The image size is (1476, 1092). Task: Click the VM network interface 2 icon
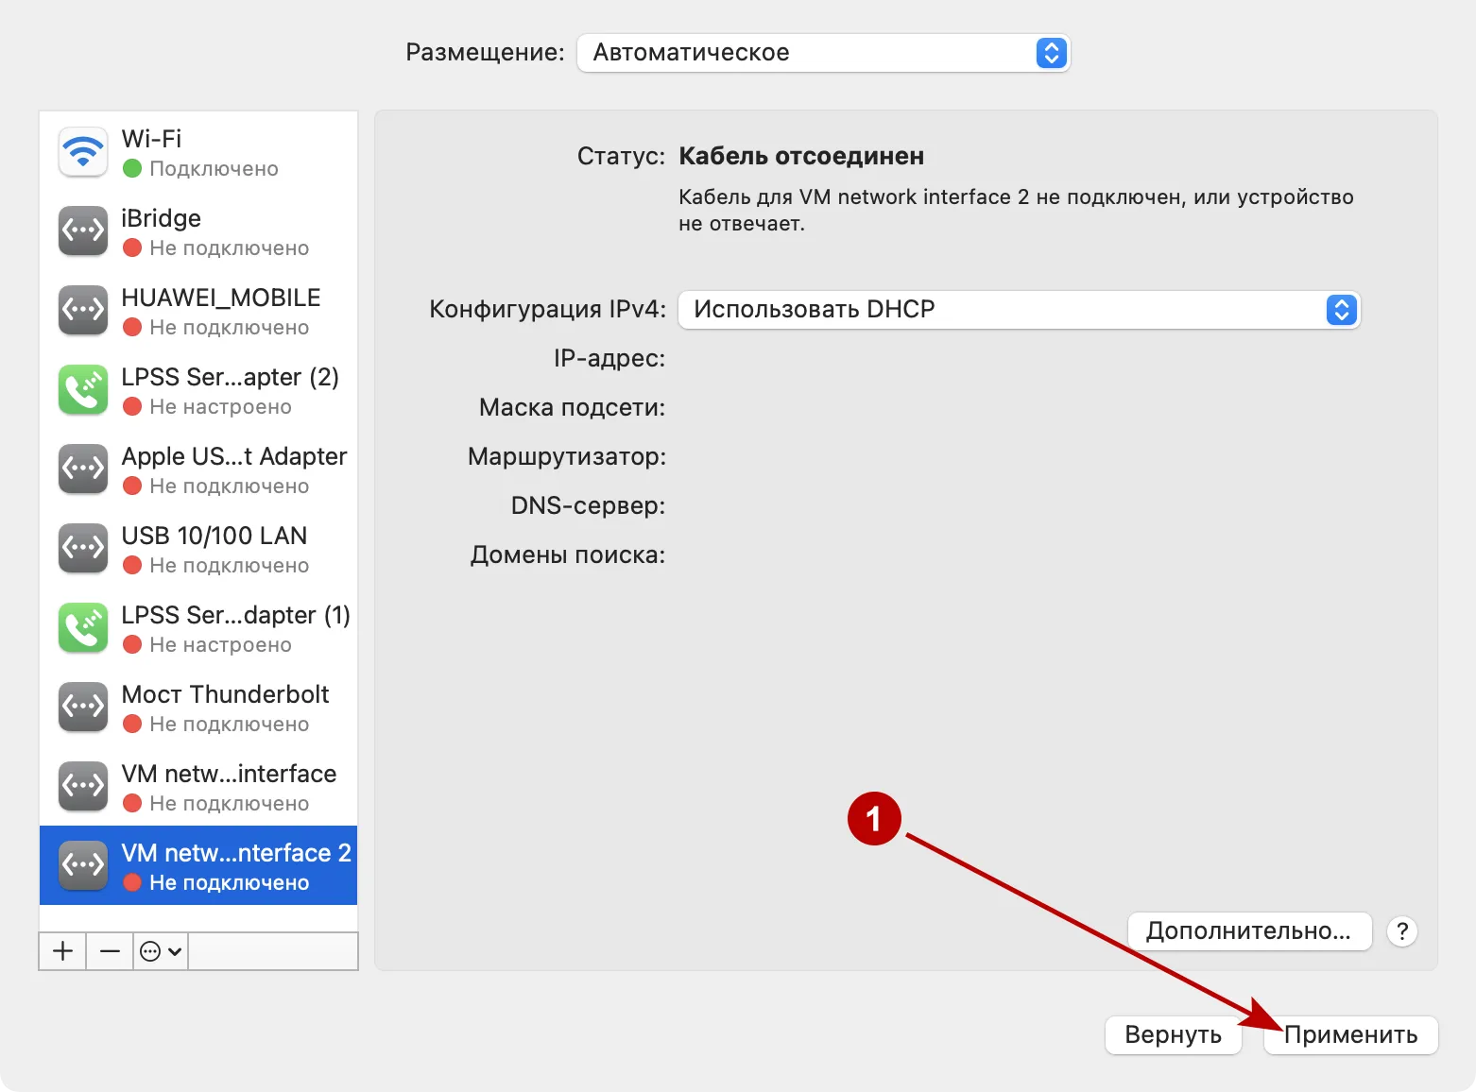[82, 864]
